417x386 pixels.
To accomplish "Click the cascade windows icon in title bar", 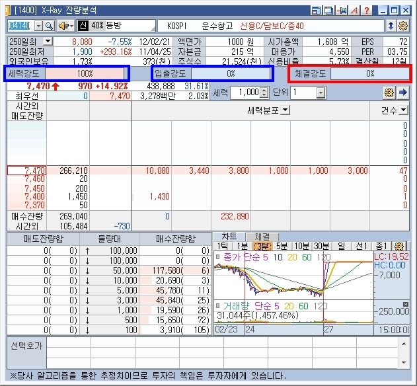I will pyautogui.click(x=328, y=11).
